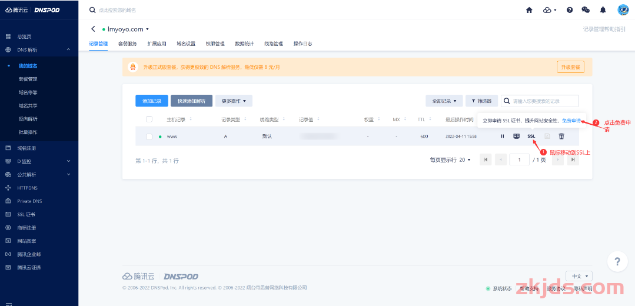Open 套餐管理 in the sidebar

click(x=28, y=79)
